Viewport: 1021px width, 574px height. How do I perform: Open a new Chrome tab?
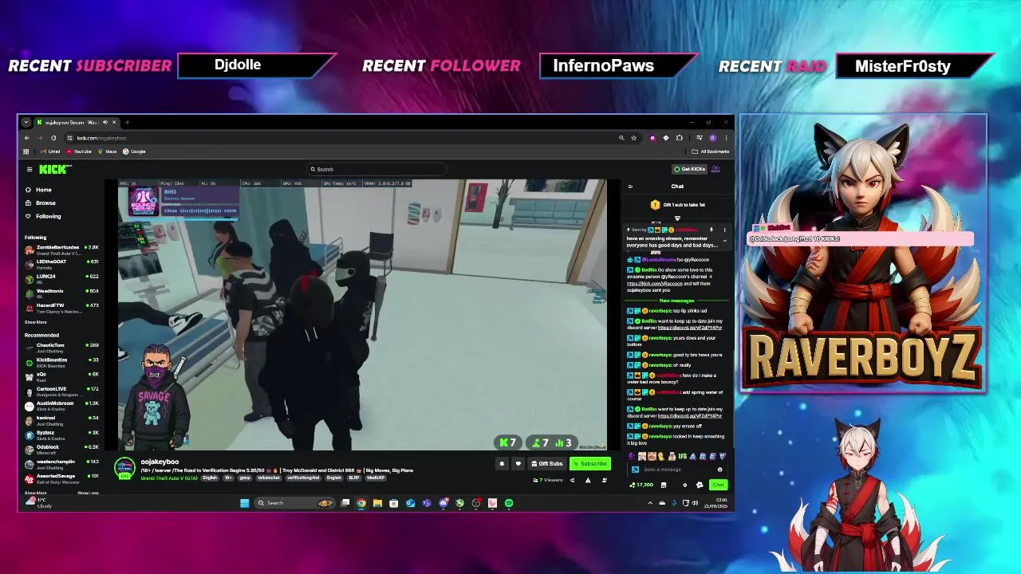(x=127, y=122)
